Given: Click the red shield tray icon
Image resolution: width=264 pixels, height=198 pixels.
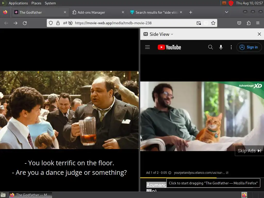Looking at the screenshot, I should [231, 3].
